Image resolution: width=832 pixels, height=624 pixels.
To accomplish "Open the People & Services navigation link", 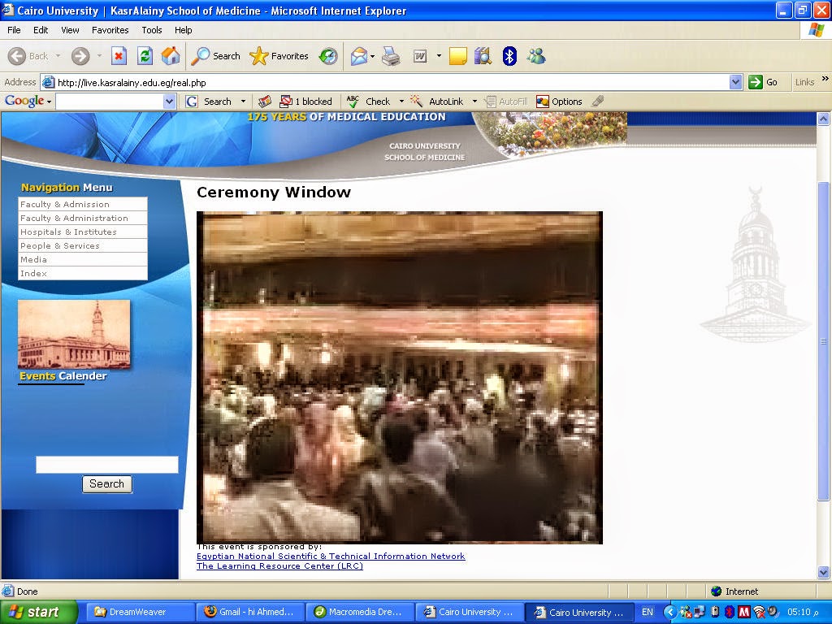I will click(x=82, y=245).
